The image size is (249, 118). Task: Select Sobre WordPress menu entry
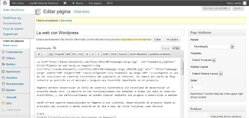[13, 10]
